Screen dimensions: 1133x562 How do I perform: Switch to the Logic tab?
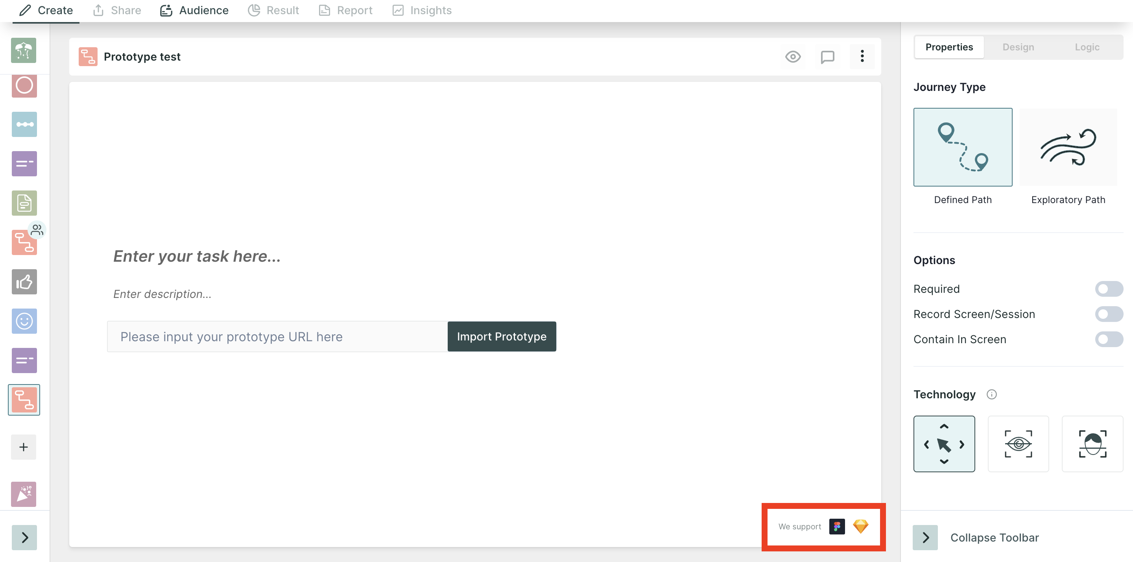click(x=1087, y=47)
